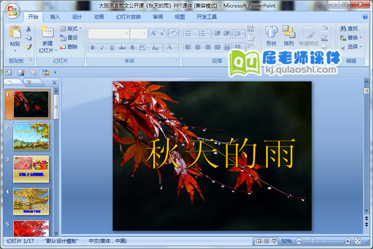
Task: Decrease font size with the small A
Action: (163, 33)
